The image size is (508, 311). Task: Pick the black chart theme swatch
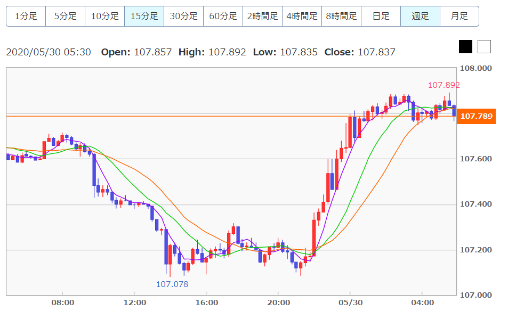coord(465,47)
